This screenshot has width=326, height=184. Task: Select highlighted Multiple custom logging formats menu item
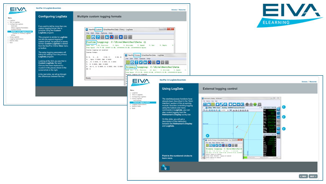[x=20, y=31]
